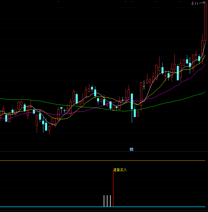Click the 财 financial marker icon
This screenshot has height=212, width=208.
pyautogui.click(x=131, y=149)
